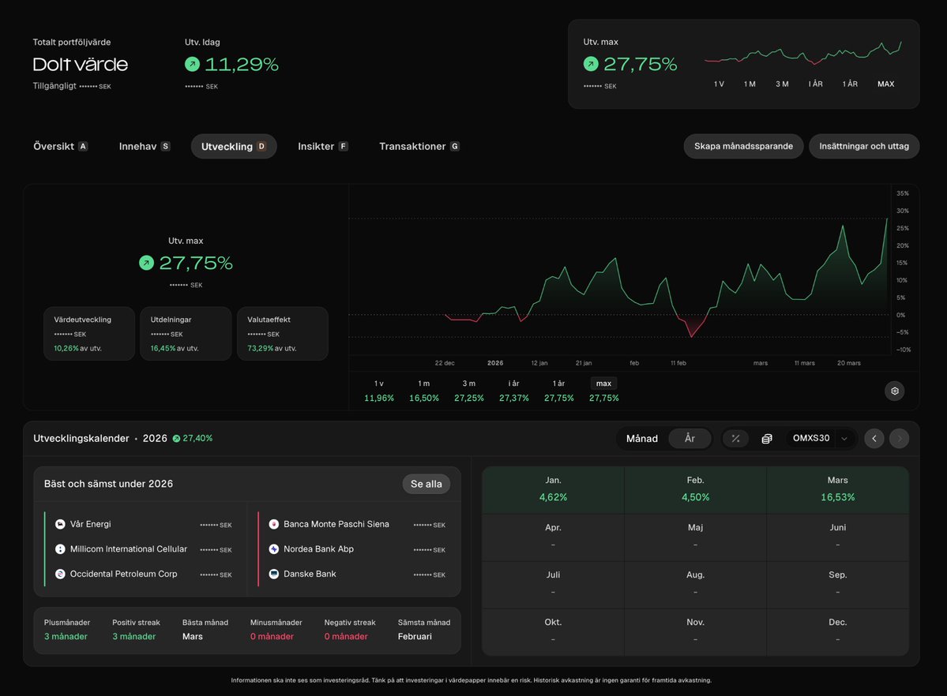The width and height of the screenshot is (947, 696).
Task: Click the Apr. calendar cell
Action: [553, 537]
